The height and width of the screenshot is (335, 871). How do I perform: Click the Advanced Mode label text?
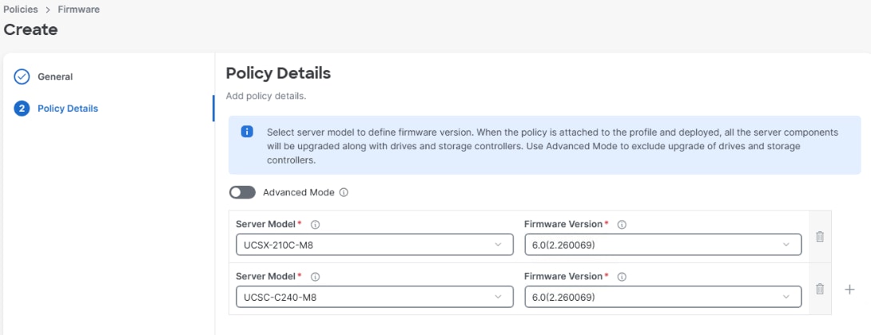point(298,192)
